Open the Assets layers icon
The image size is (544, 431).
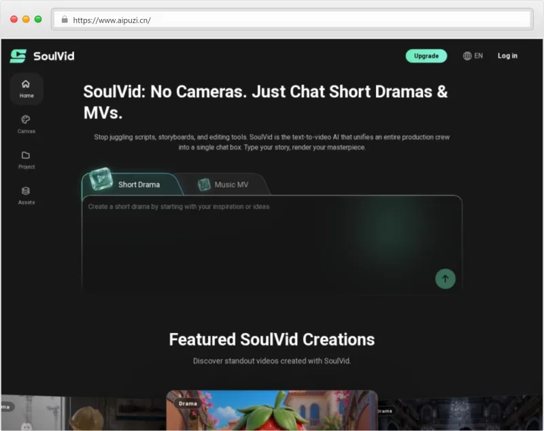[x=26, y=191]
